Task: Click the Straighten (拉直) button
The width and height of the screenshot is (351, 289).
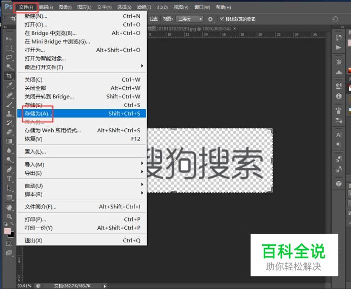Action: [x=154, y=19]
